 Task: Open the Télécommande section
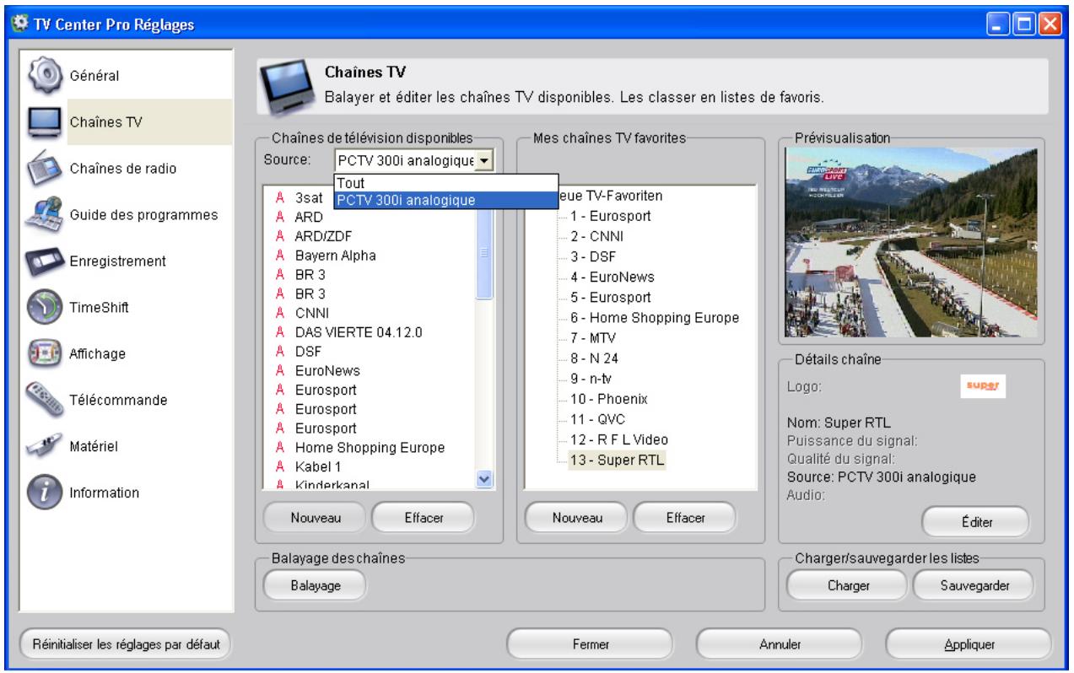tap(118, 400)
